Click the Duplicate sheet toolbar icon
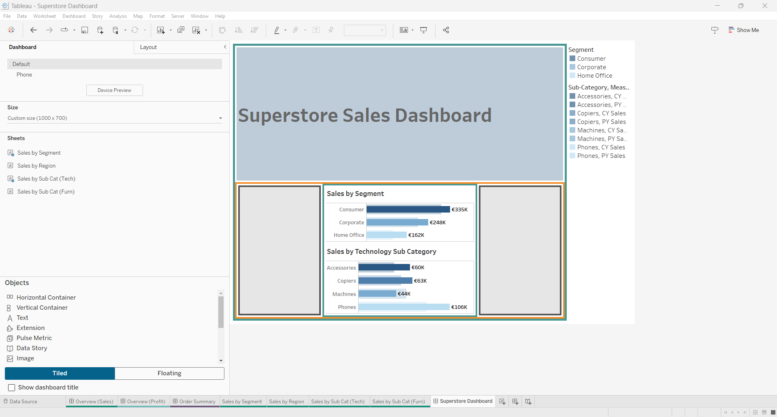Image resolution: width=777 pixels, height=417 pixels. (x=181, y=30)
